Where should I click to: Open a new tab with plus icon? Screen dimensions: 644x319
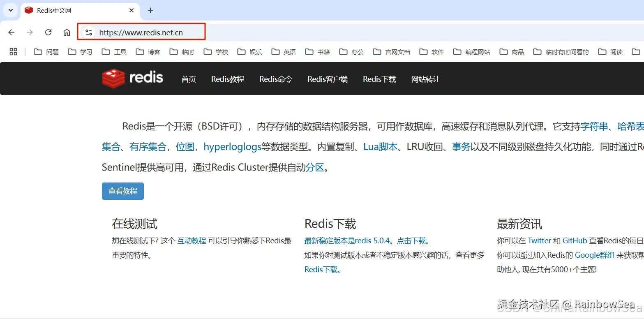tap(150, 10)
